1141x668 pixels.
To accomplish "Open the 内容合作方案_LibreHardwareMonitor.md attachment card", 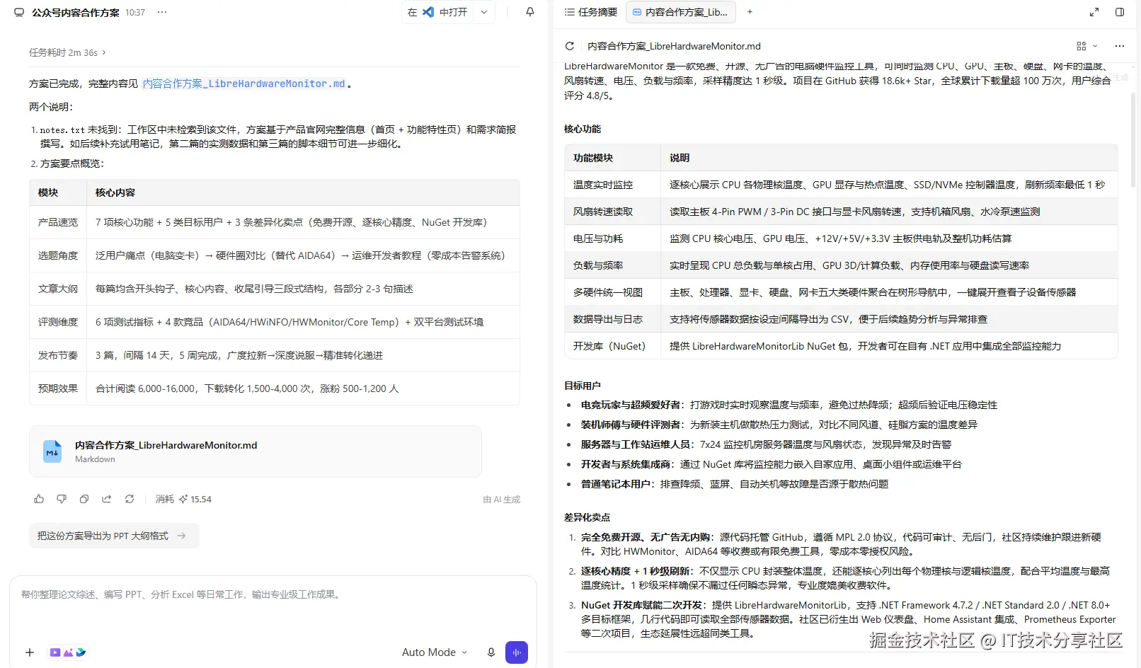I will [256, 451].
